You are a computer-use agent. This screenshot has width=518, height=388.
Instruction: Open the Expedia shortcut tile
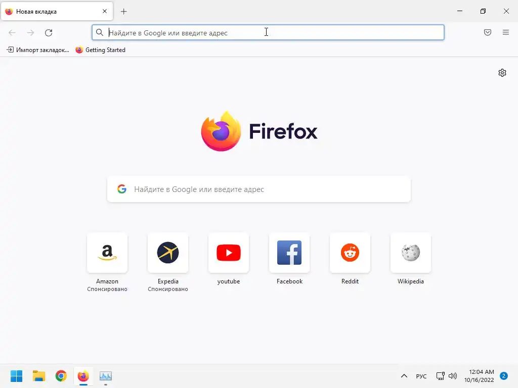pos(168,253)
